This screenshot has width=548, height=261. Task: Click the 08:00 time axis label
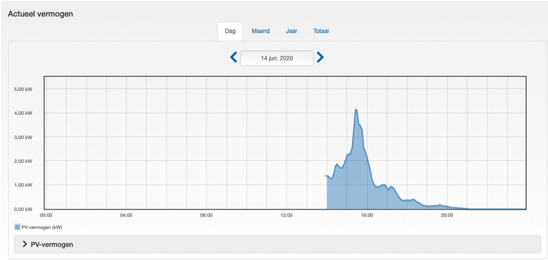206,215
